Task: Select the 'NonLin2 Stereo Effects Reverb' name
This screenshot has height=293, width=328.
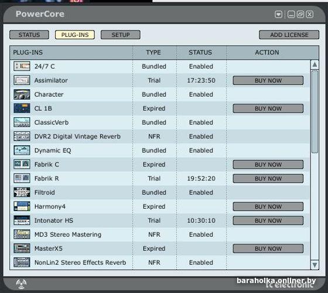Action: (80, 263)
